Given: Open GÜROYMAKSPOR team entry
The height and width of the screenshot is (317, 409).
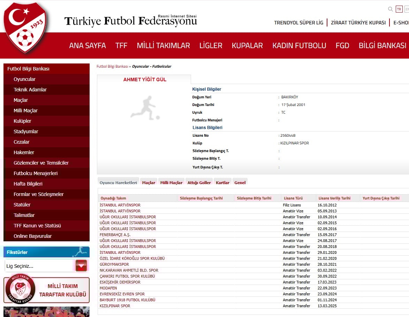Looking at the screenshot, I should (114, 264).
